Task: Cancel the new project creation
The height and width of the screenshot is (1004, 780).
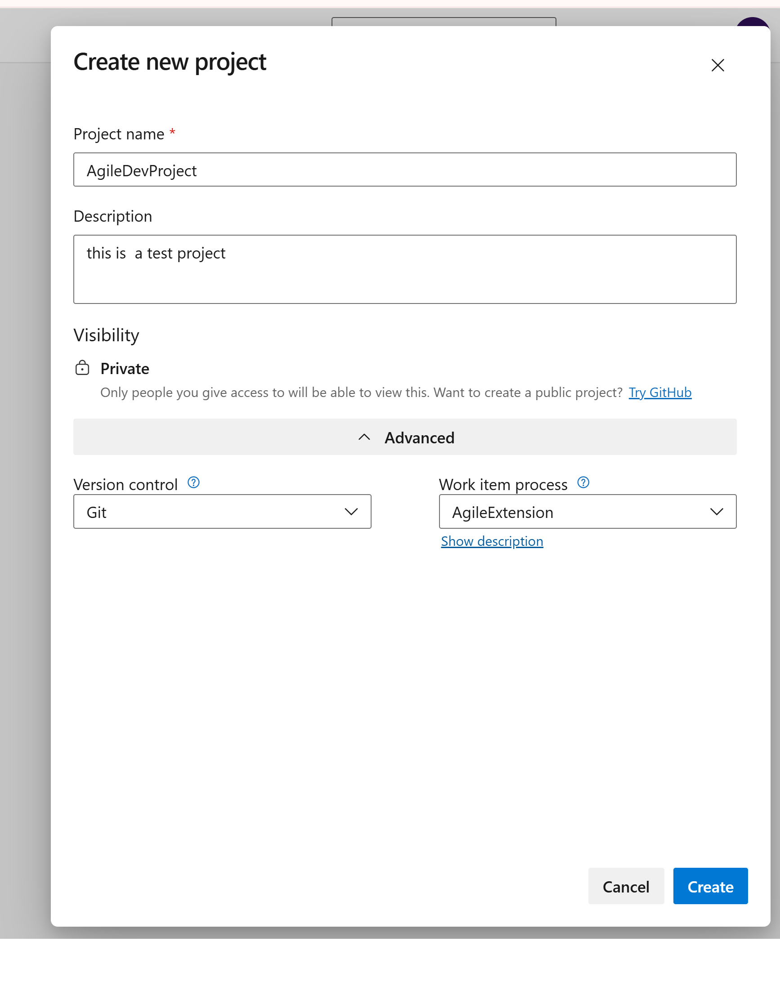Action: tap(626, 886)
